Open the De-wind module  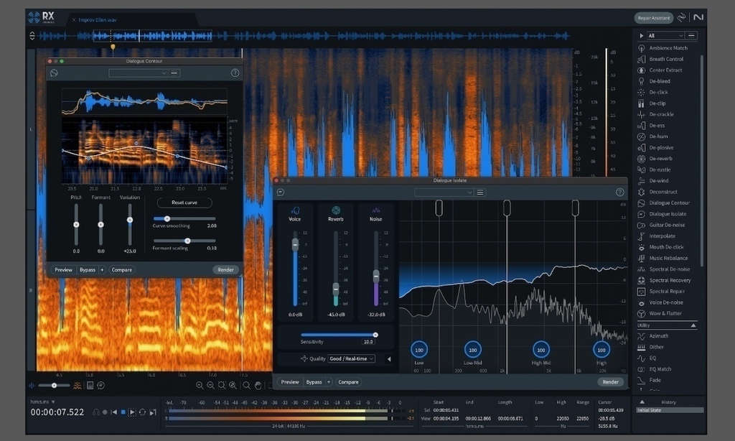tap(653, 180)
